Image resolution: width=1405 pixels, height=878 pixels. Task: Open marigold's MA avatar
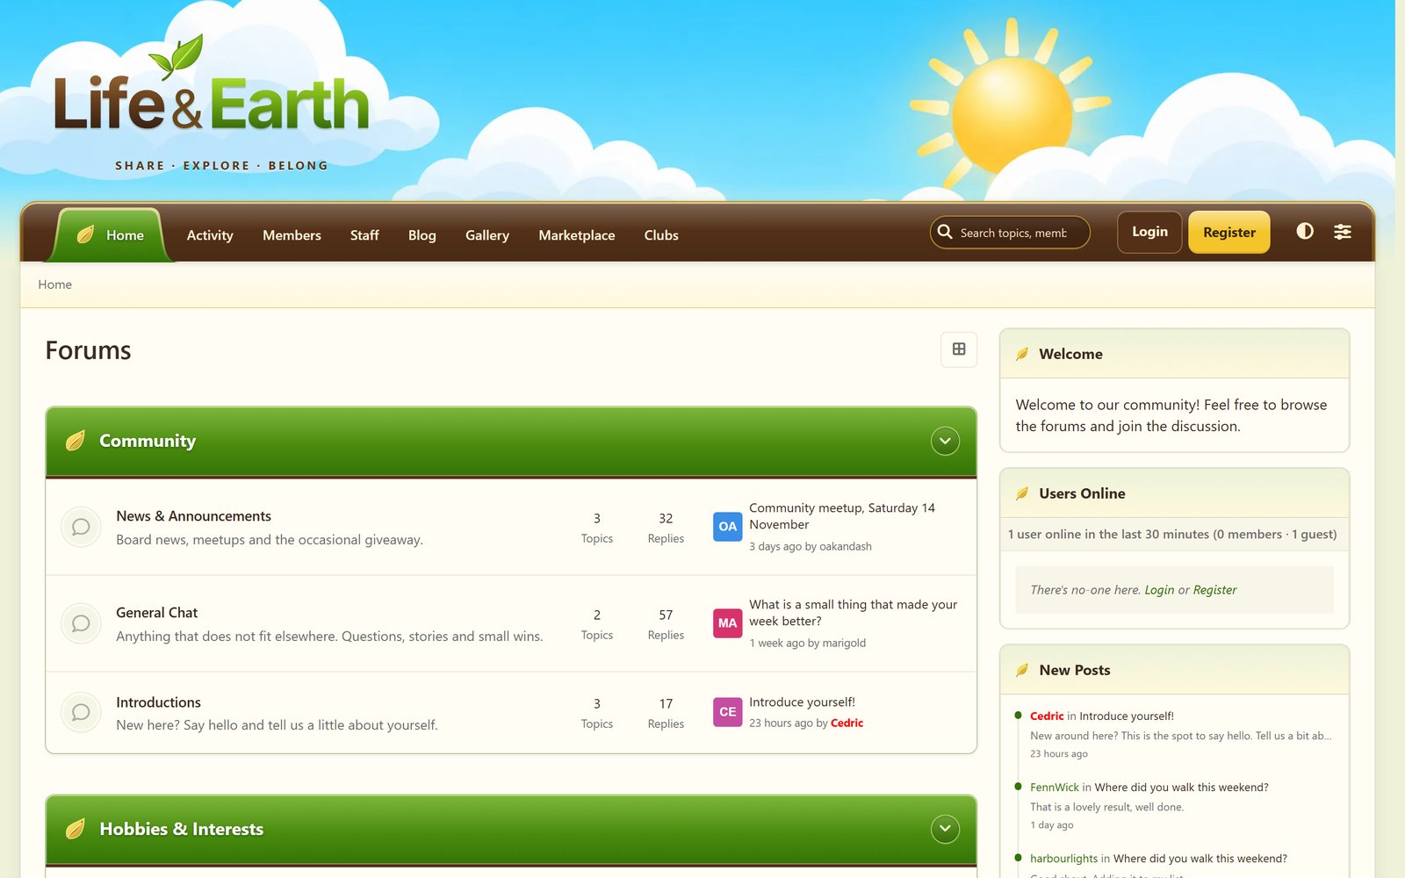click(x=728, y=623)
